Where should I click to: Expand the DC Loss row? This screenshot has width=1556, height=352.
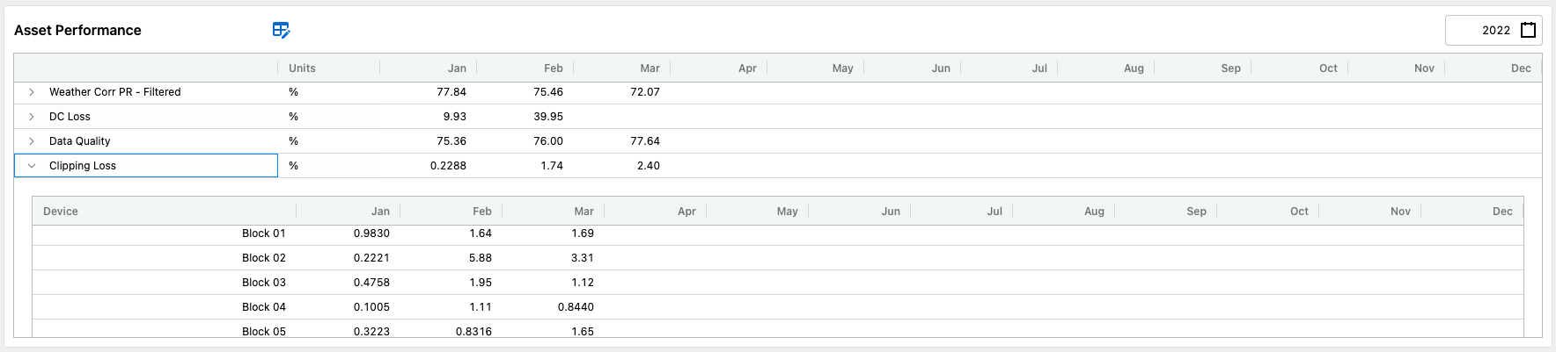click(x=32, y=117)
